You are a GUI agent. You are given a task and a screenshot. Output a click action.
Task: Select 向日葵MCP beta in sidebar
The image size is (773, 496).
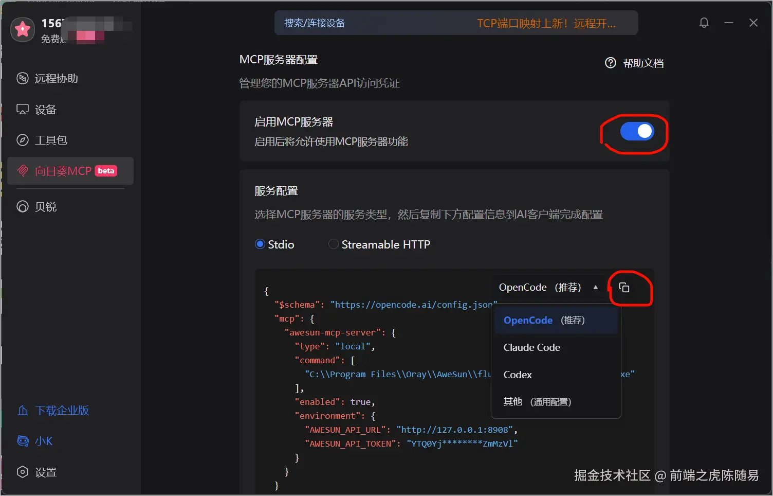tap(70, 171)
